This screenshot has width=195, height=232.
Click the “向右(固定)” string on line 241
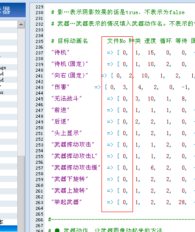point(70,76)
